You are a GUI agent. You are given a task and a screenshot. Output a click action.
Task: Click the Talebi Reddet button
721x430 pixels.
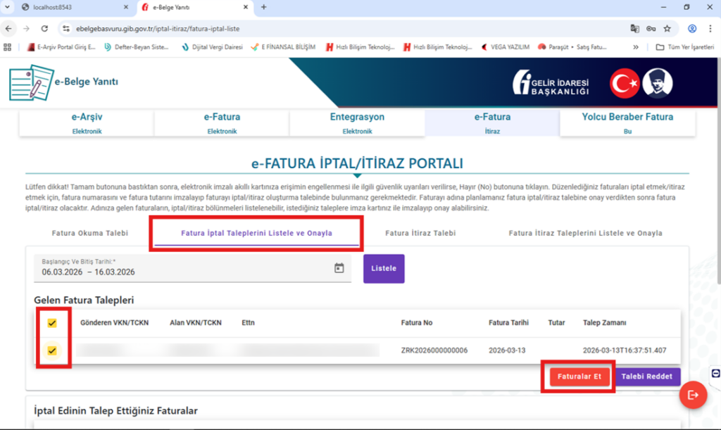(x=647, y=377)
